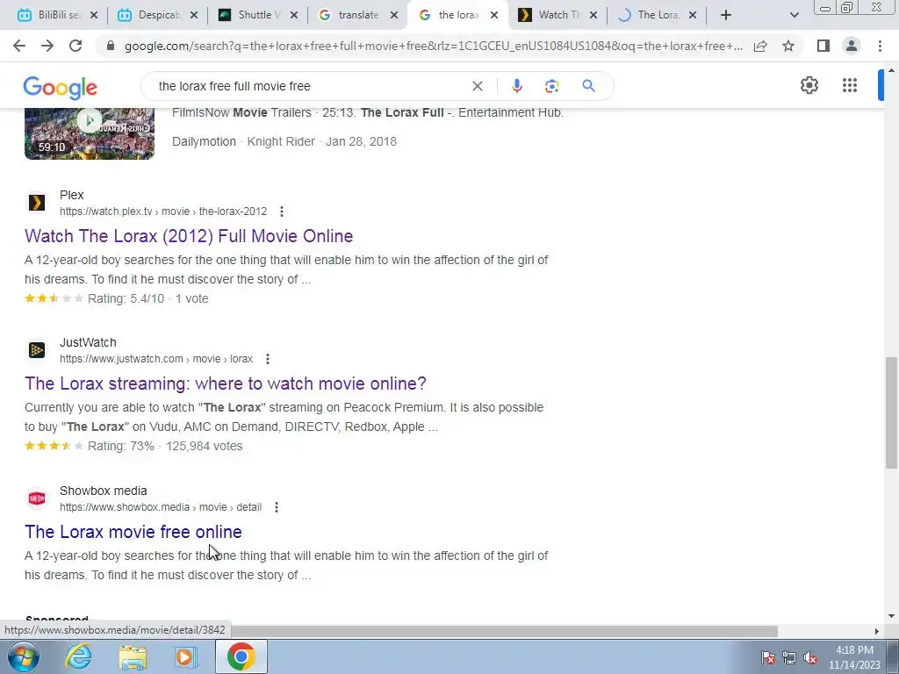The height and width of the screenshot is (674, 899).
Task: Close the translate tab
Action: (394, 15)
